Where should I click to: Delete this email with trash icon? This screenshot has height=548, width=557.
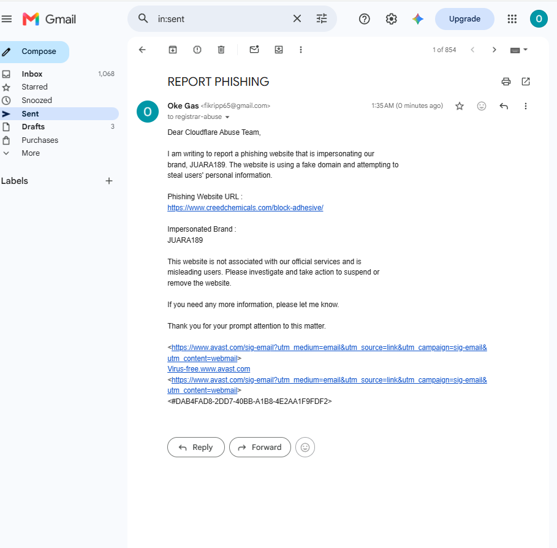(x=221, y=50)
